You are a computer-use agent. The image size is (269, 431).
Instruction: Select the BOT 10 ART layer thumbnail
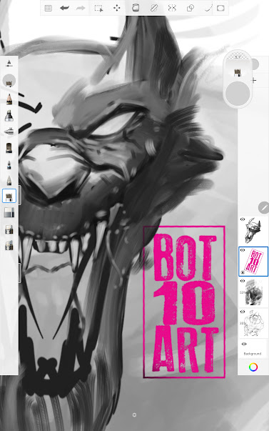point(253,262)
